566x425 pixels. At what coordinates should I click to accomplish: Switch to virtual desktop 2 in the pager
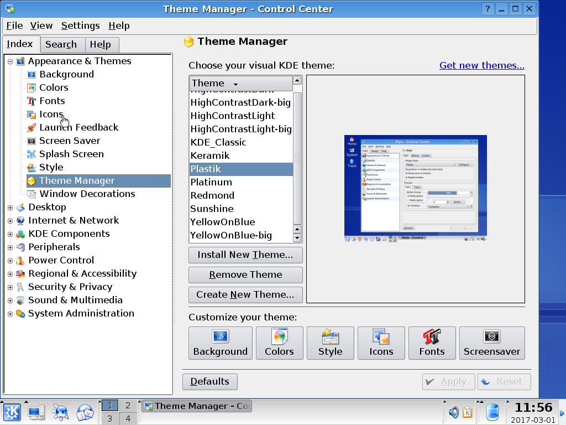128,406
